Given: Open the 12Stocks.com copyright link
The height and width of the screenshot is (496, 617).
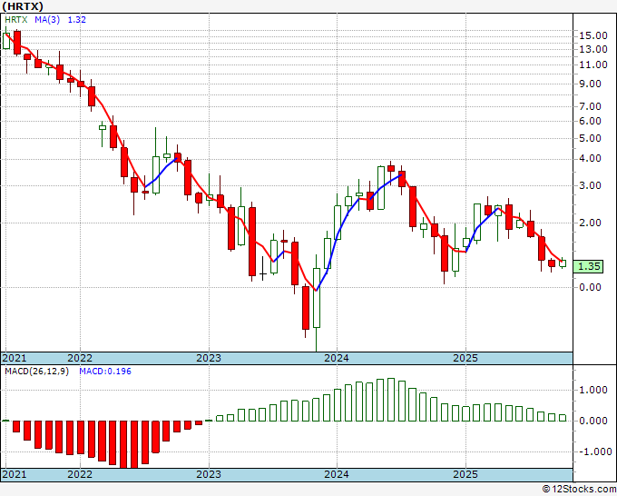Looking at the screenshot, I should coord(579,490).
